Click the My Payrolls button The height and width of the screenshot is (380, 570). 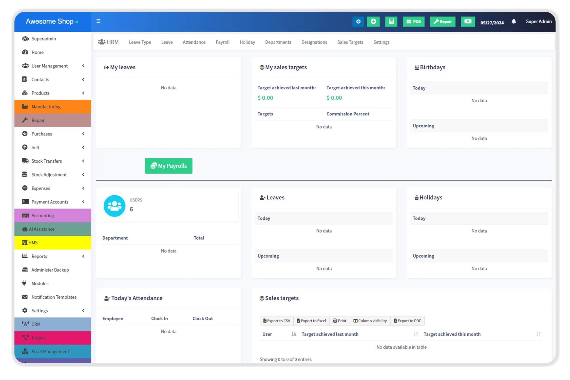(168, 166)
